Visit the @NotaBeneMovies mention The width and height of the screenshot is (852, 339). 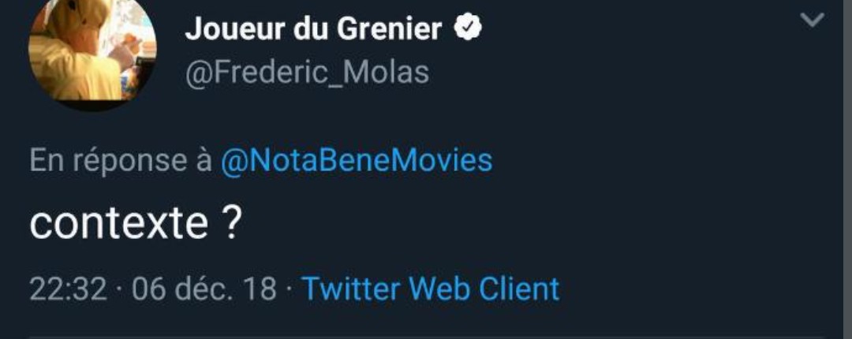(x=356, y=160)
